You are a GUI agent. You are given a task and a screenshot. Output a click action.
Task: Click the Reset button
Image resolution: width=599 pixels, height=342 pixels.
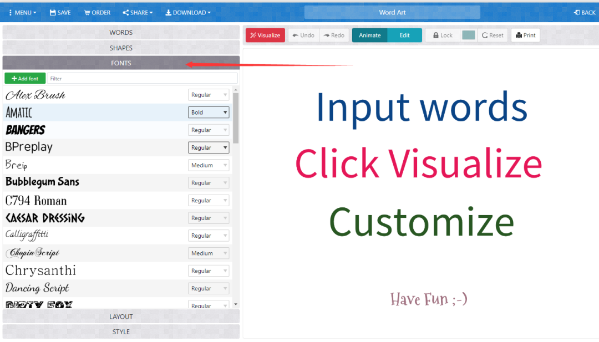[493, 35]
